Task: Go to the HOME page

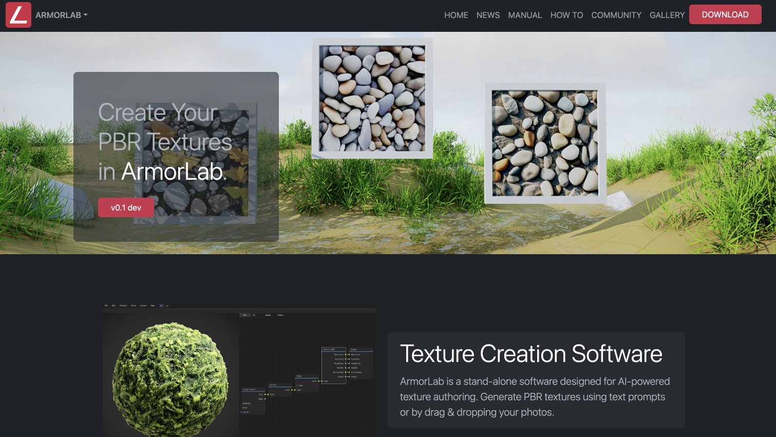Action: [x=456, y=15]
